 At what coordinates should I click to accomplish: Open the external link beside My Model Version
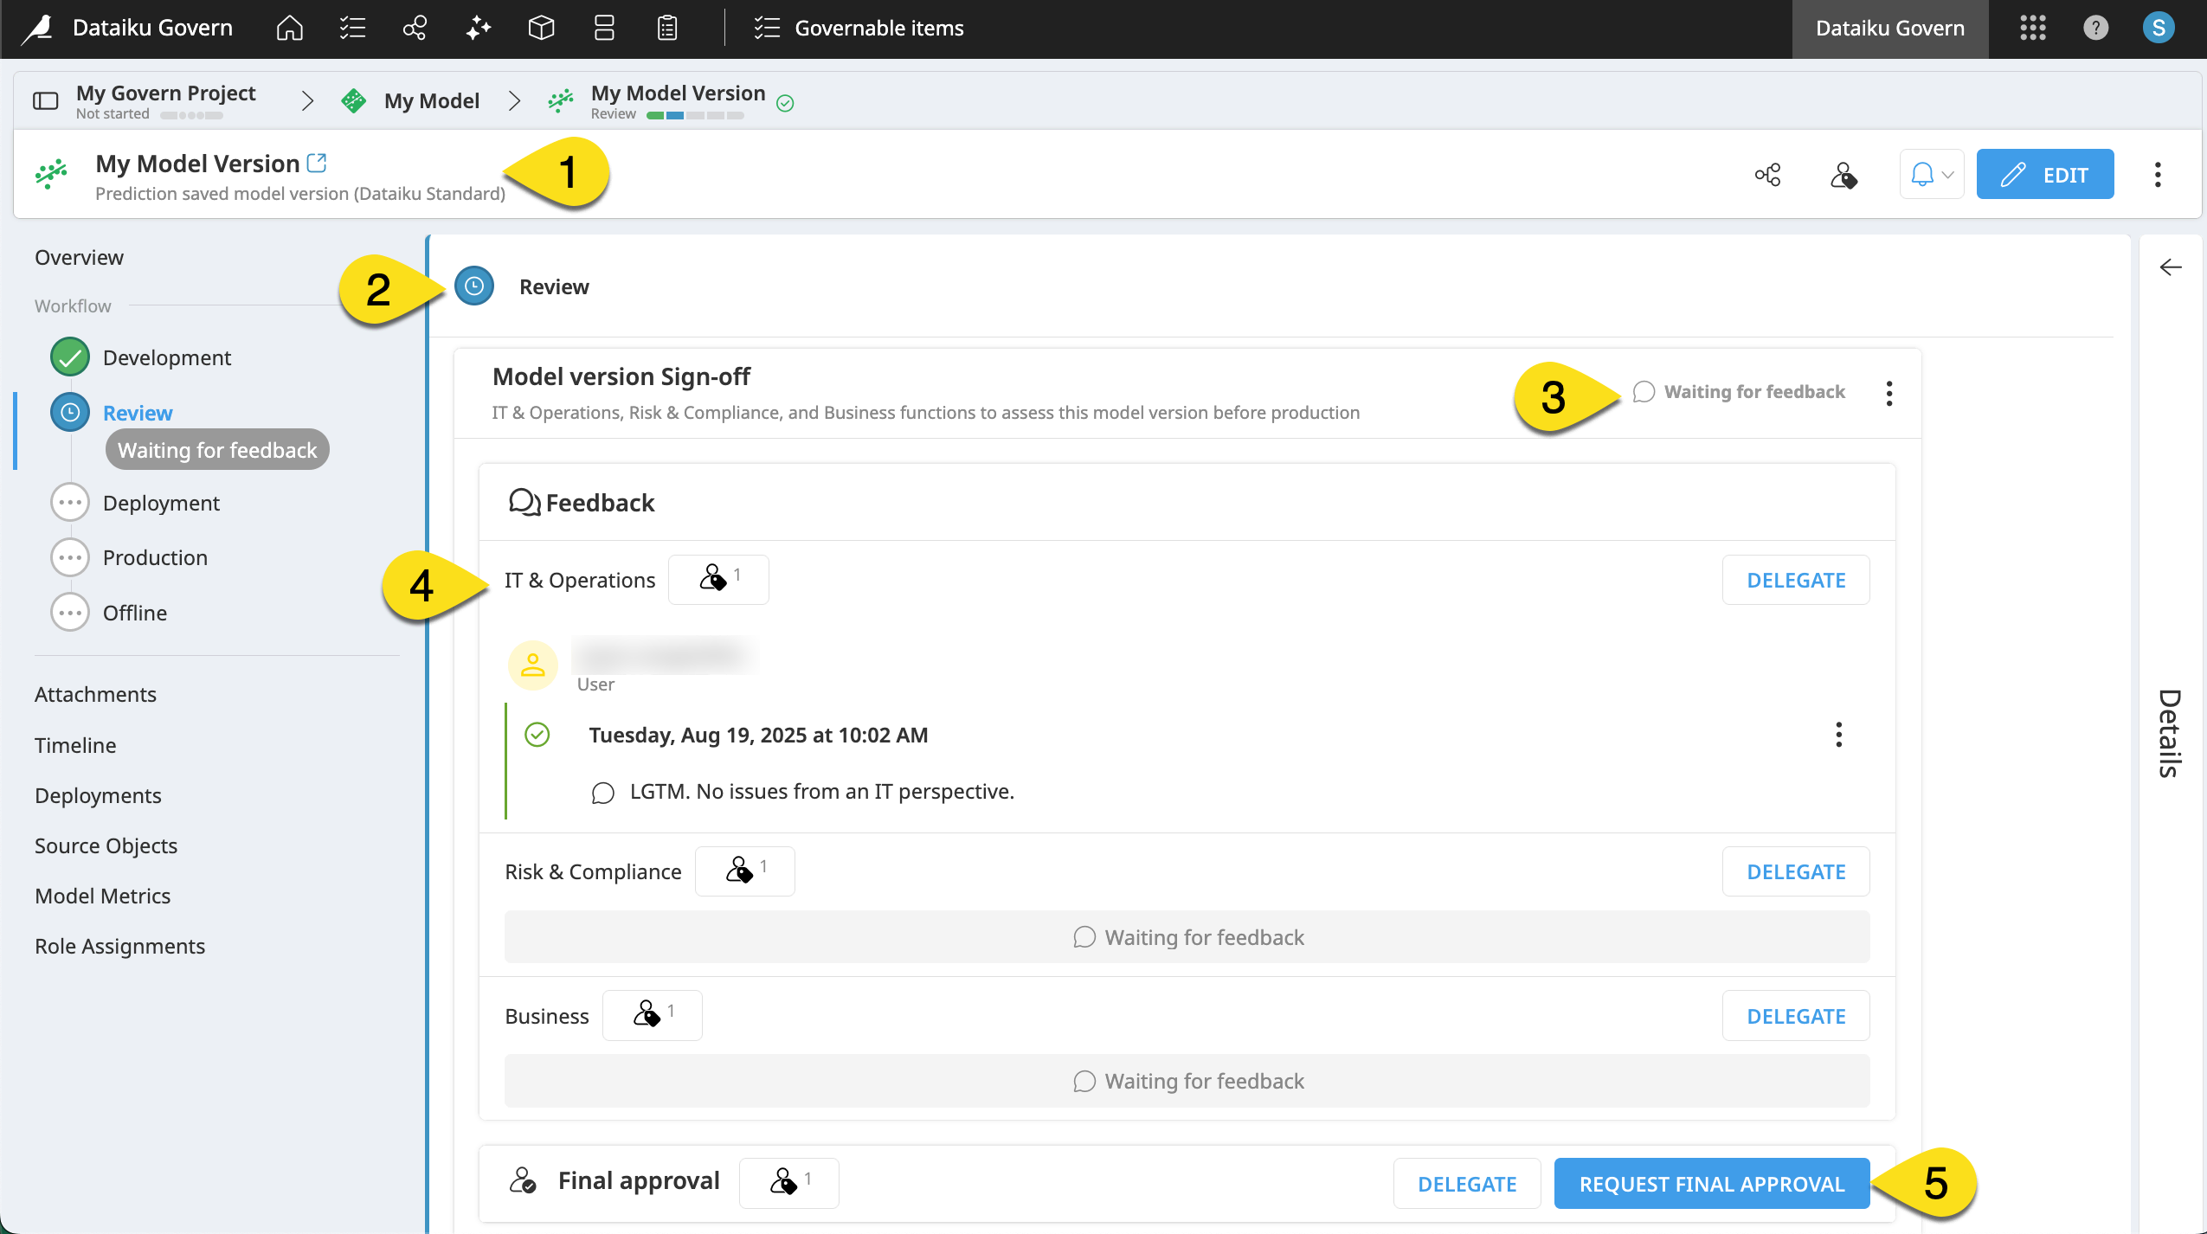point(317,162)
